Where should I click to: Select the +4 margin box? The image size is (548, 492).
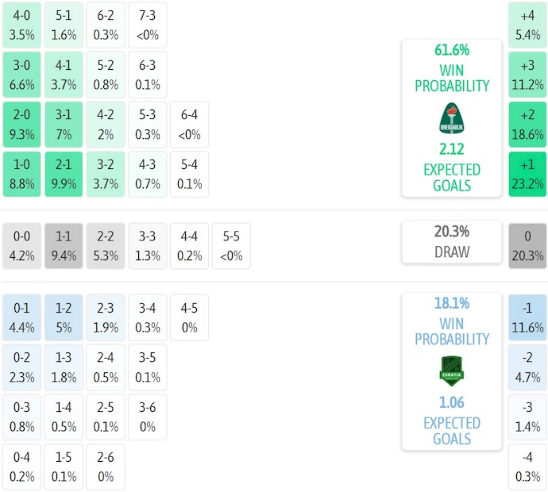tap(527, 25)
